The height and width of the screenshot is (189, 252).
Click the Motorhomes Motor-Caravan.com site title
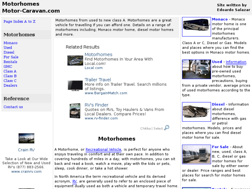[31, 7]
